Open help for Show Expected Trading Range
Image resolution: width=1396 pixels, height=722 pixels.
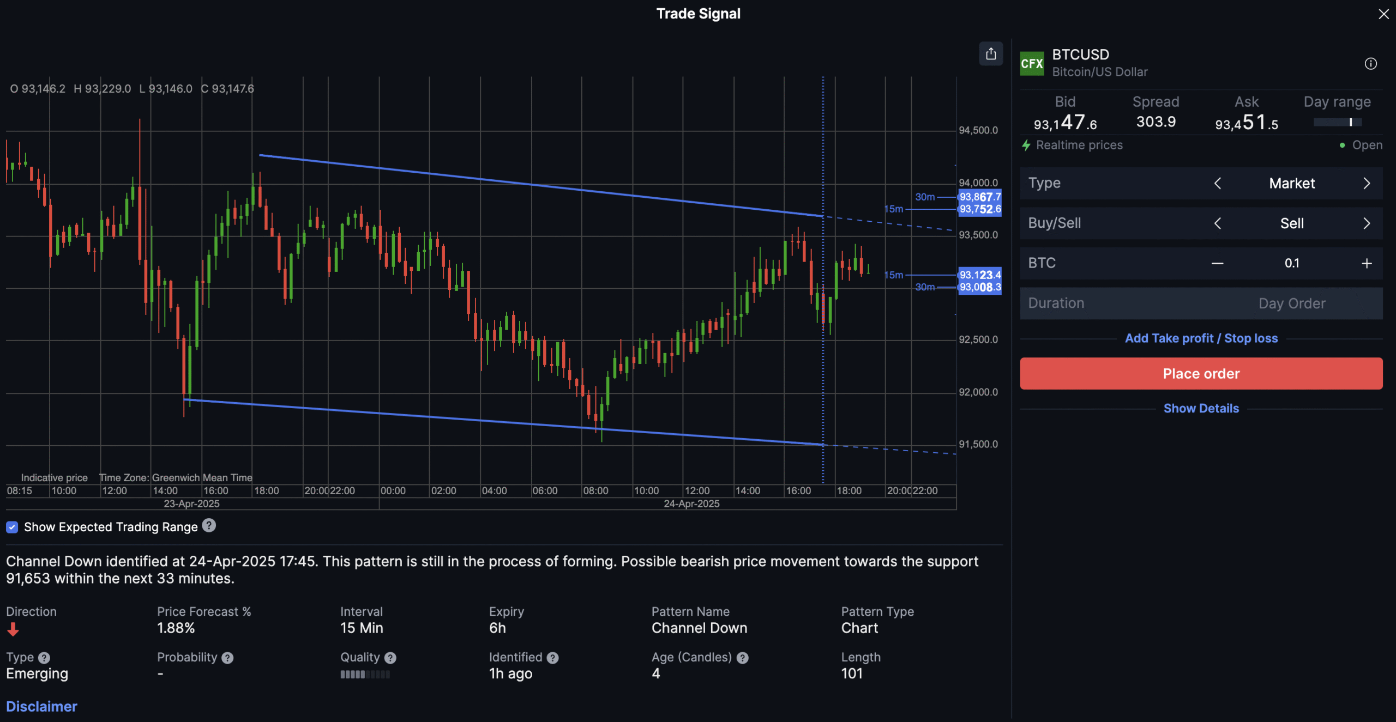point(209,525)
